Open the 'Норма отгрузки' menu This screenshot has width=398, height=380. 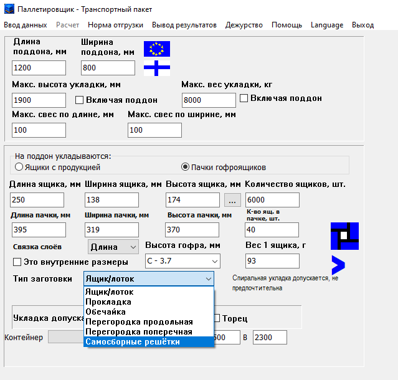[x=115, y=25]
